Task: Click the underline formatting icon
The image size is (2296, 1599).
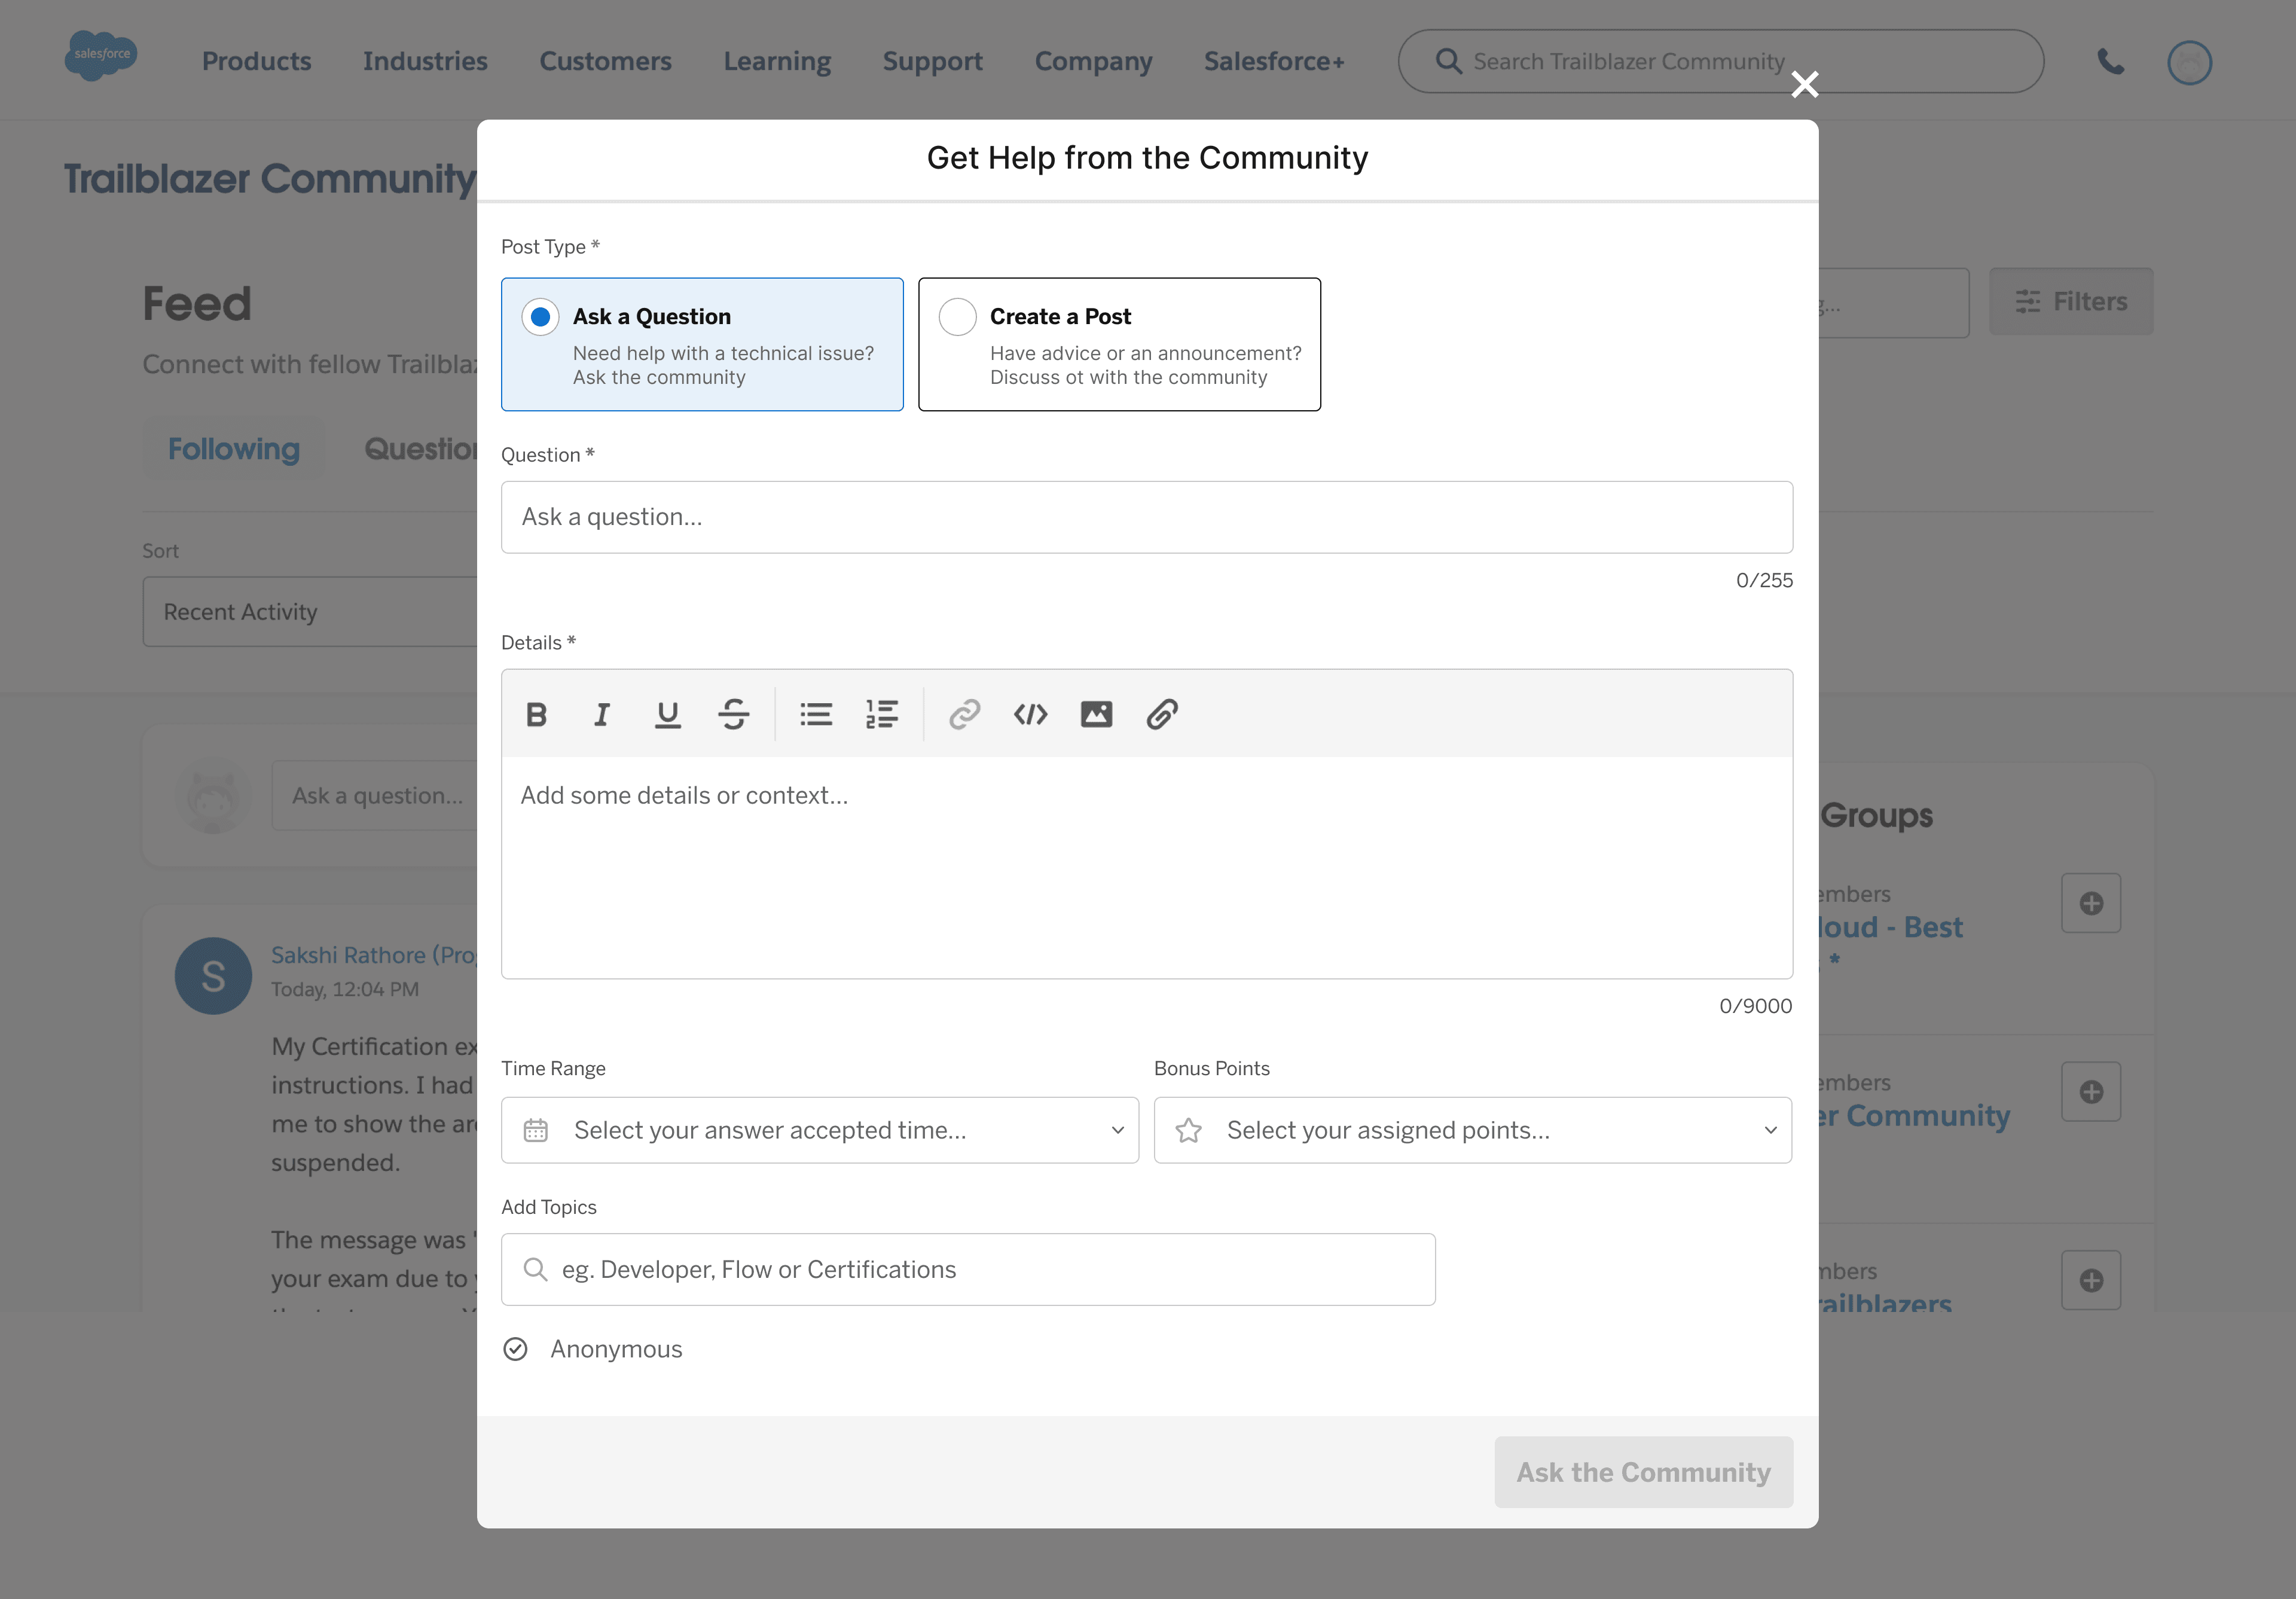Action: coord(667,714)
